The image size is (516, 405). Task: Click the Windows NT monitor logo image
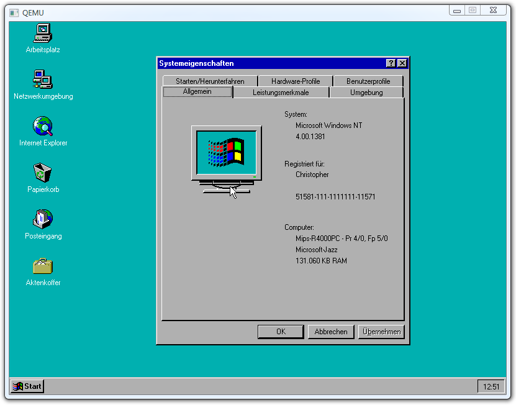pyautogui.click(x=226, y=159)
